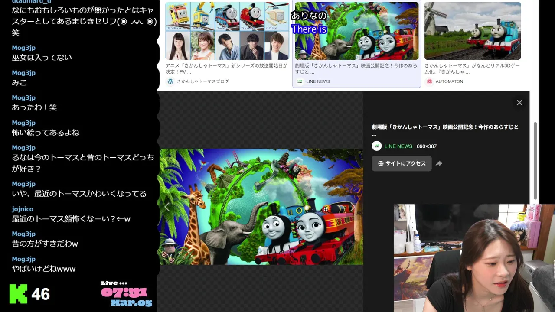
Task: Click the green K logo icon
Action: [18, 294]
